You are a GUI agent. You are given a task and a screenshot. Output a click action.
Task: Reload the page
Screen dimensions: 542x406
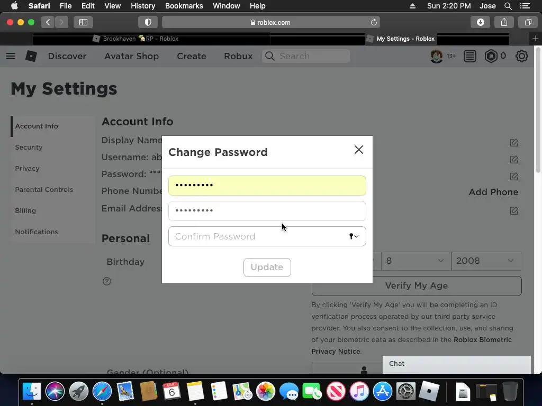(374, 22)
